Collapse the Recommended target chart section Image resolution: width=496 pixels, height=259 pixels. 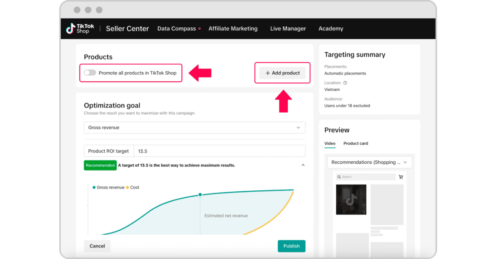pyautogui.click(x=303, y=165)
